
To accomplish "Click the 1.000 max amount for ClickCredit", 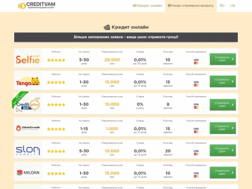I will click(x=112, y=129).
